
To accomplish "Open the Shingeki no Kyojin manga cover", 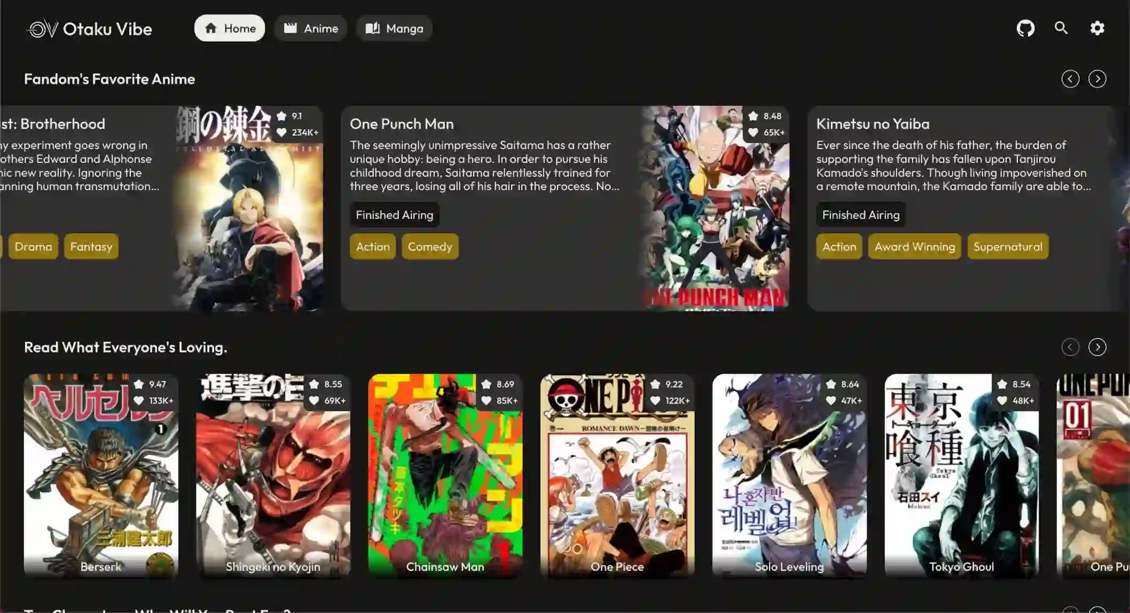I will 273,475.
